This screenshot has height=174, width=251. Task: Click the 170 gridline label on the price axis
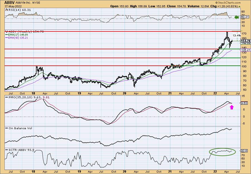[244, 34]
